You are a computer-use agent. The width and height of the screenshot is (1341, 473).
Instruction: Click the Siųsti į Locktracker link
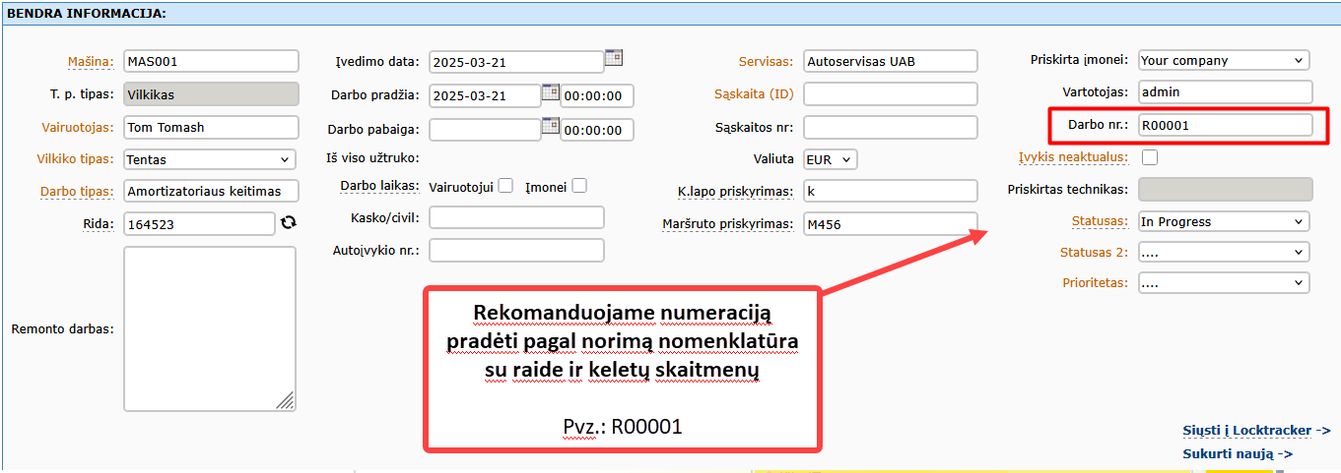[x=1256, y=431]
